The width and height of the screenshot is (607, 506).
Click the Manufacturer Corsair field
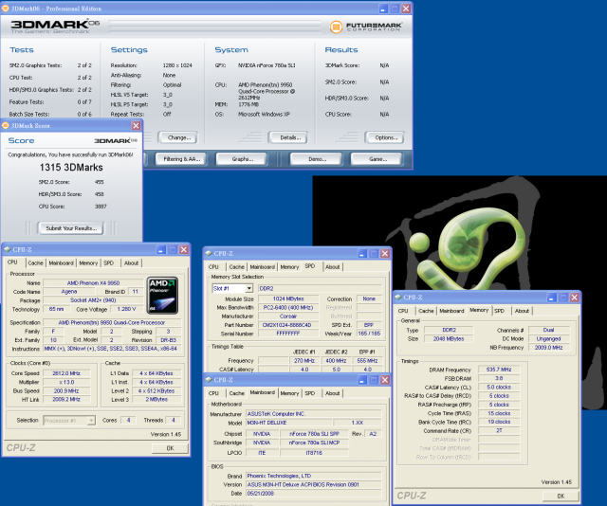click(288, 316)
